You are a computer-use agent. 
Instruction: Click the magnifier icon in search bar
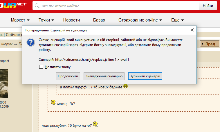click(x=37, y=6)
